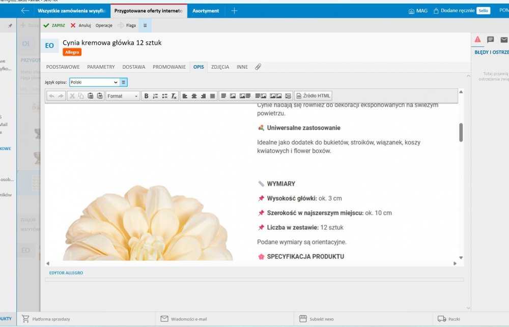Open Subiekt nexo in bottom bar

point(316,319)
